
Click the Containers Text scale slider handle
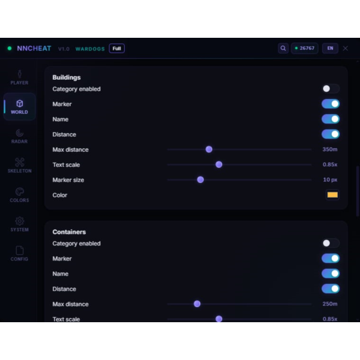[219, 319]
